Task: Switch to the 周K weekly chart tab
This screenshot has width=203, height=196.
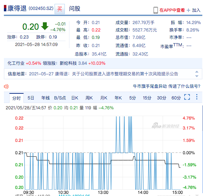Action: [x=89, y=98]
